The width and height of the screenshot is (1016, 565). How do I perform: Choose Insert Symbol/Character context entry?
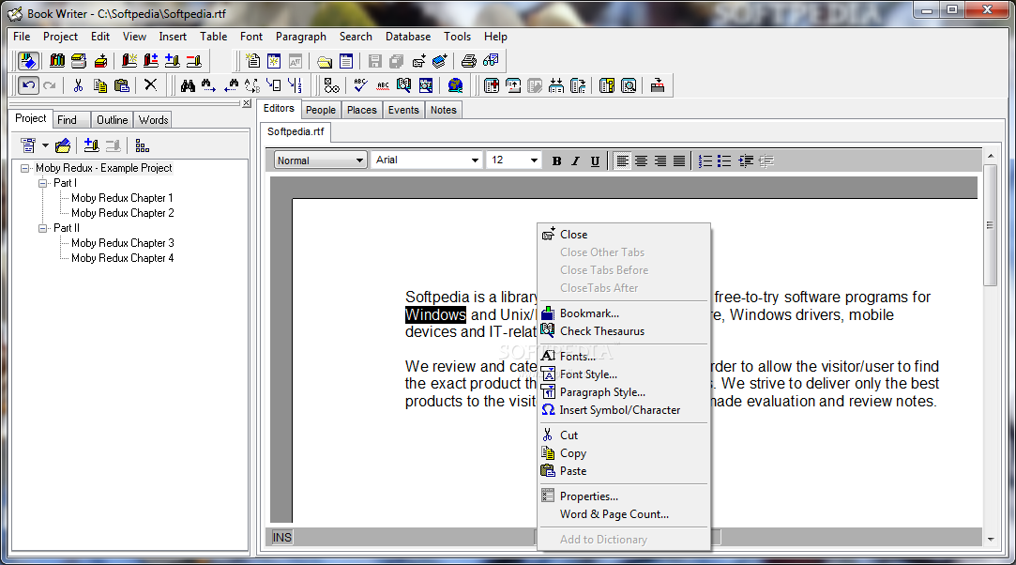click(x=626, y=409)
